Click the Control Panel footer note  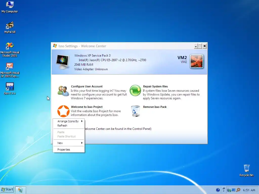click(x=118, y=129)
